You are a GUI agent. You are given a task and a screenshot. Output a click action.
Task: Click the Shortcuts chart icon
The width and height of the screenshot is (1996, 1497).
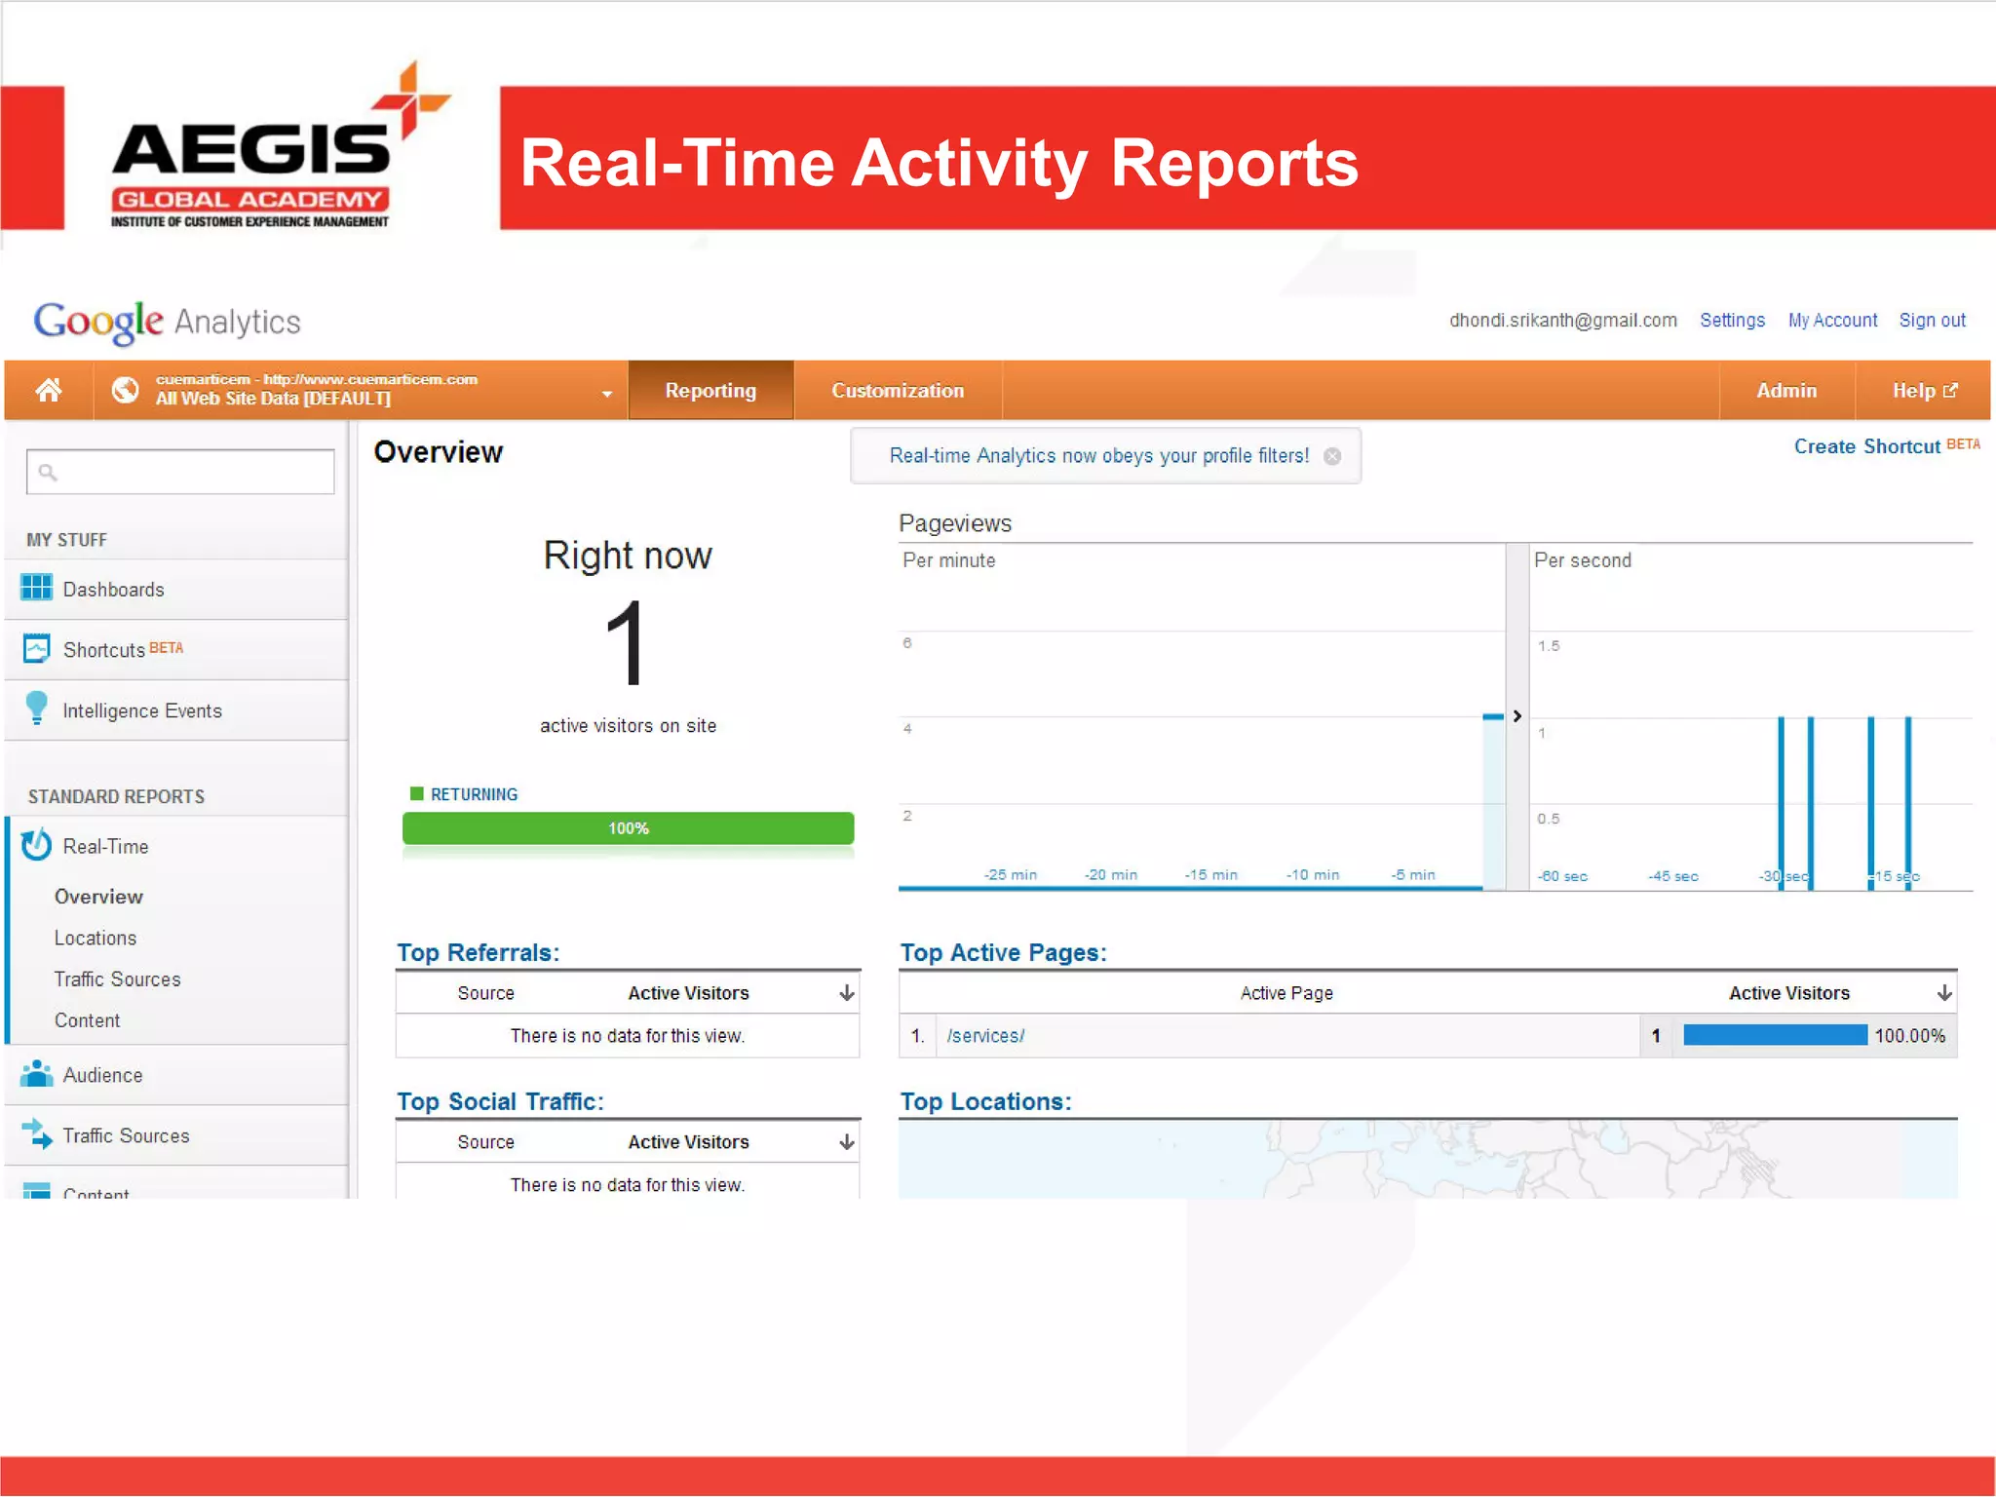(x=36, y=648)
